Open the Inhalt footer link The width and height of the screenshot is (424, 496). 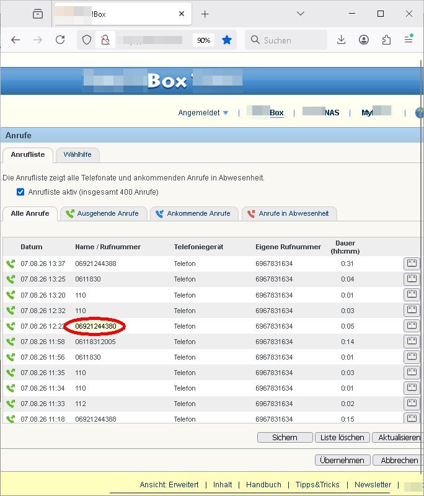click(x=223, y=485)
